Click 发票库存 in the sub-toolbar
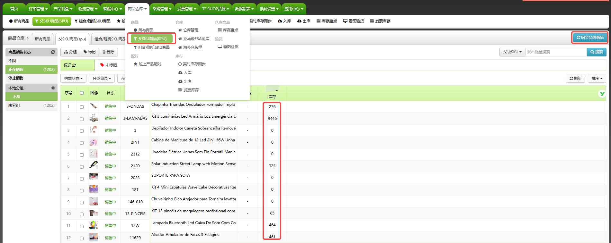Screen dimensions: 611x243 click(x=380, y=21)
